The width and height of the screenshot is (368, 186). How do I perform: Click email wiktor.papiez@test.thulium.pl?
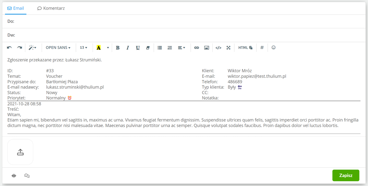257,76
